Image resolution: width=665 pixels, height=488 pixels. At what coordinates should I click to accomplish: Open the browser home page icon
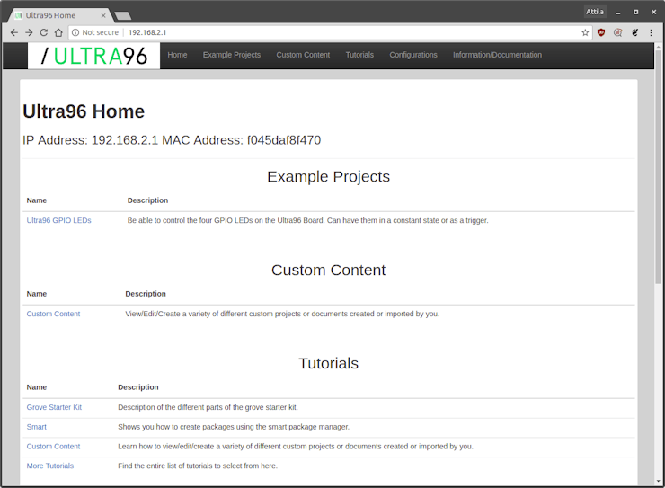(58, 32)
